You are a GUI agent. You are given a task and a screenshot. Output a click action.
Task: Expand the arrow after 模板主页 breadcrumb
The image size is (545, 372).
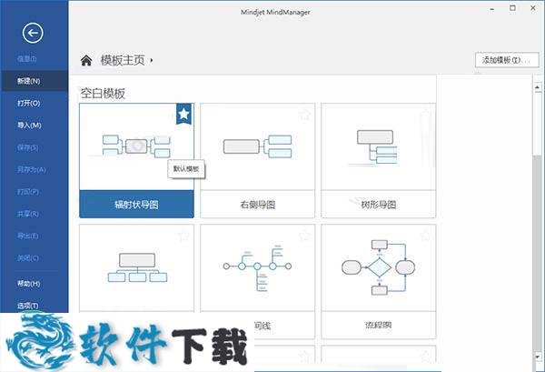tap(152, 61)
